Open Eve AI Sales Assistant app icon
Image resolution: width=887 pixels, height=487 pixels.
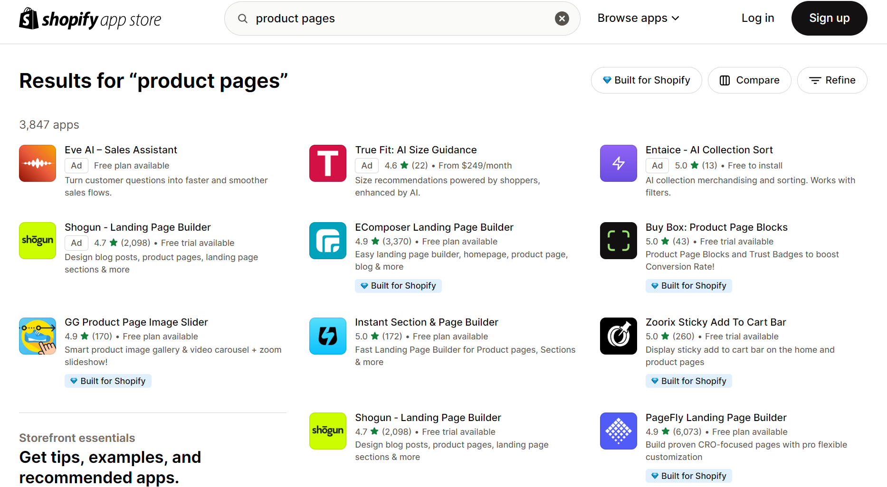click(38, 163)
